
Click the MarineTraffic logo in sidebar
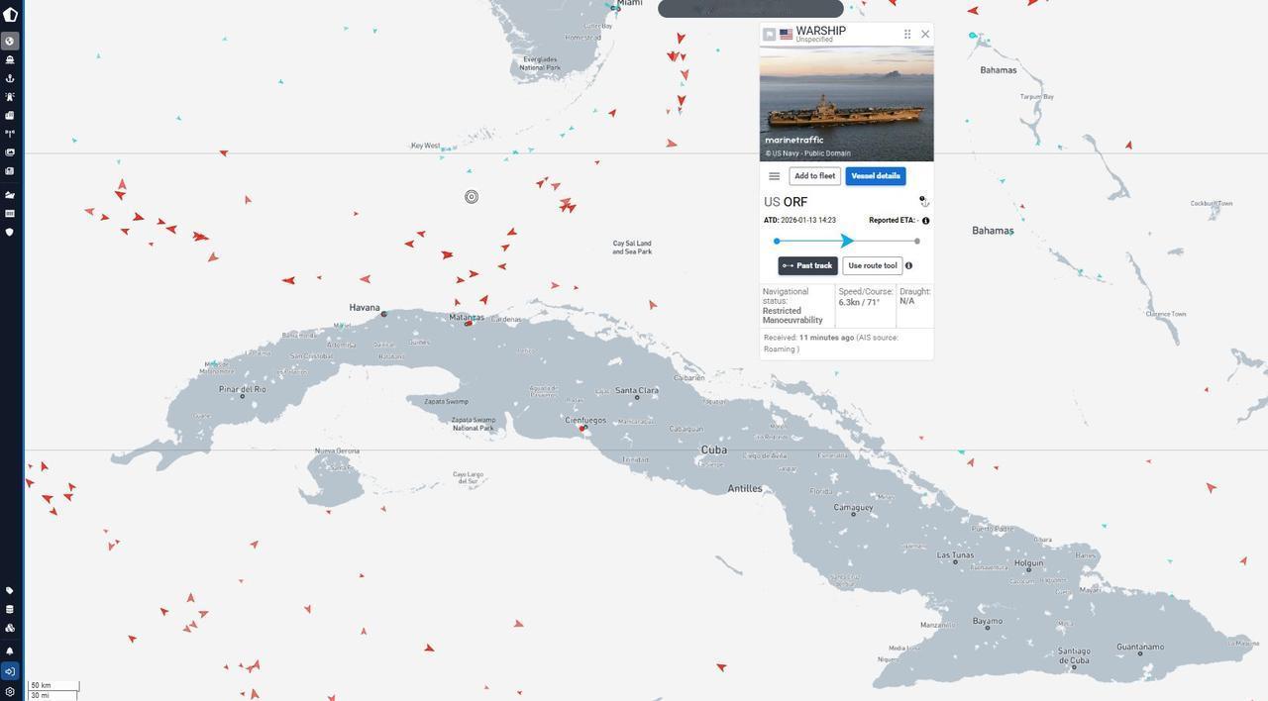pyautogui.click(x=10, y=15)
